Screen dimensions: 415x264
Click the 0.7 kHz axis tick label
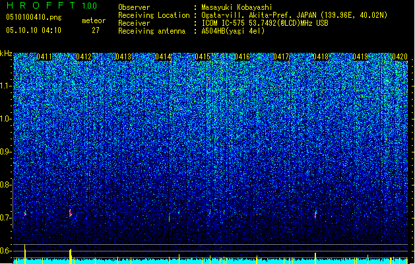coord(5,218)
